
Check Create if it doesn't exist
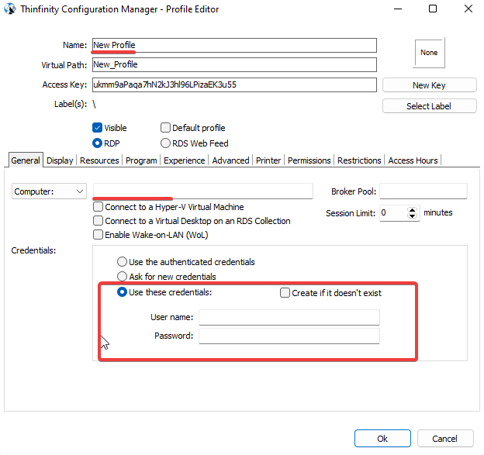click(285, 292)
